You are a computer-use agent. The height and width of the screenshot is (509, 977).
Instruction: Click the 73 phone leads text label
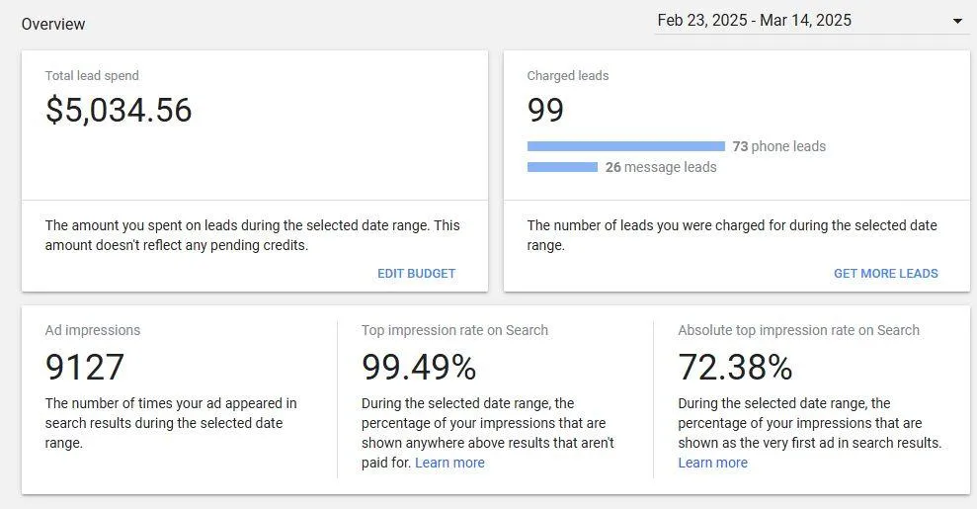(x=778, y=146)
